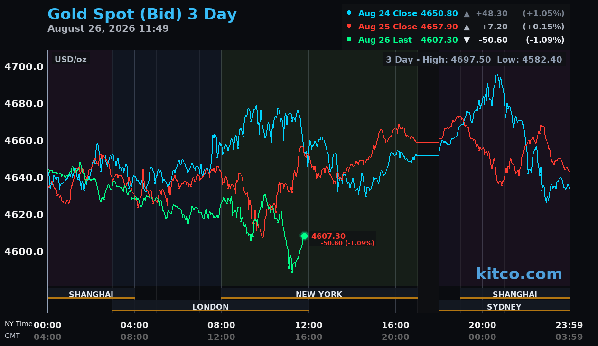Click the up triangle beside +48.30

467,14
